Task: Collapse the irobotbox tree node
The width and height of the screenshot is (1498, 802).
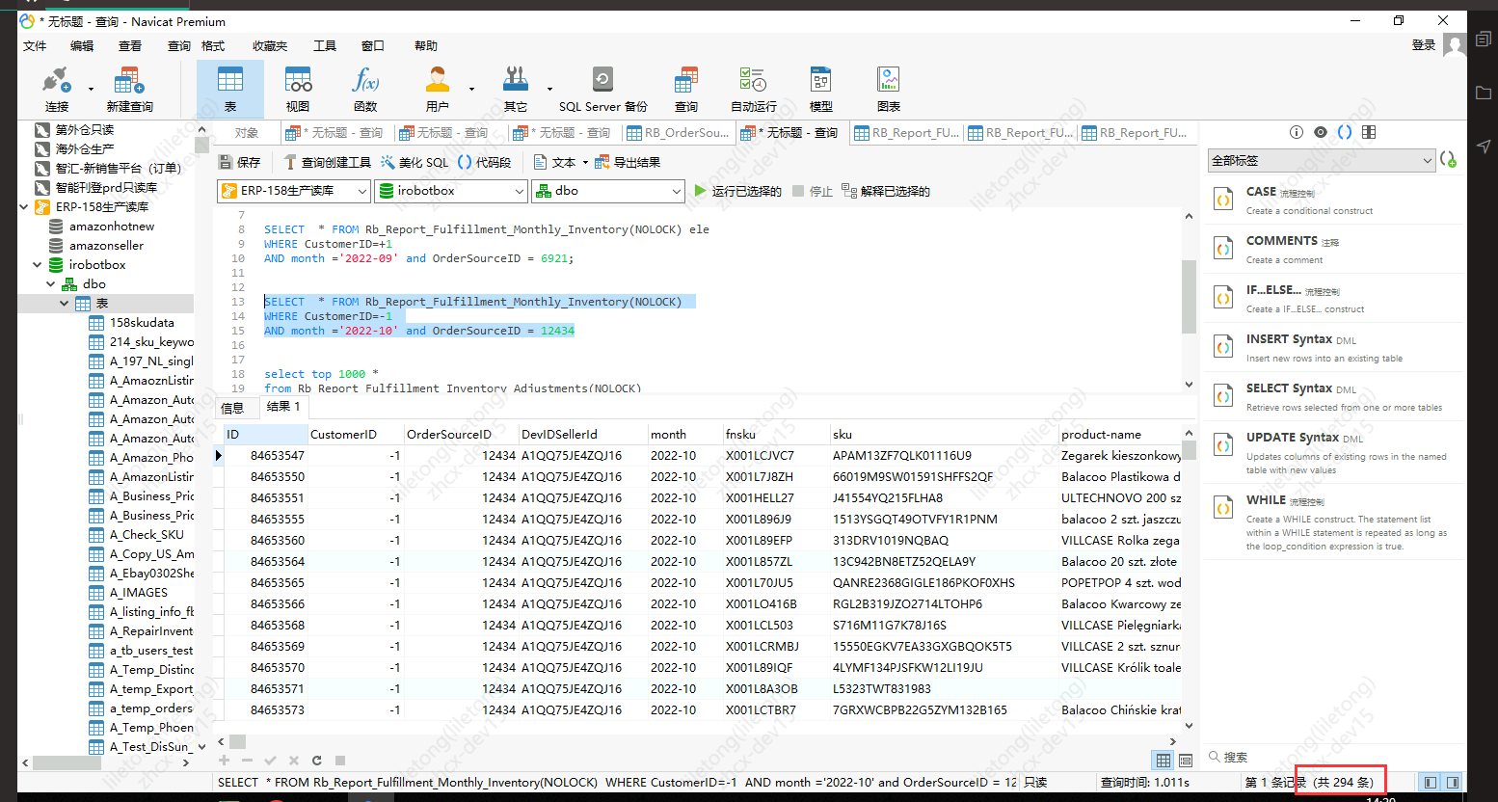Action: coord(38,264)
